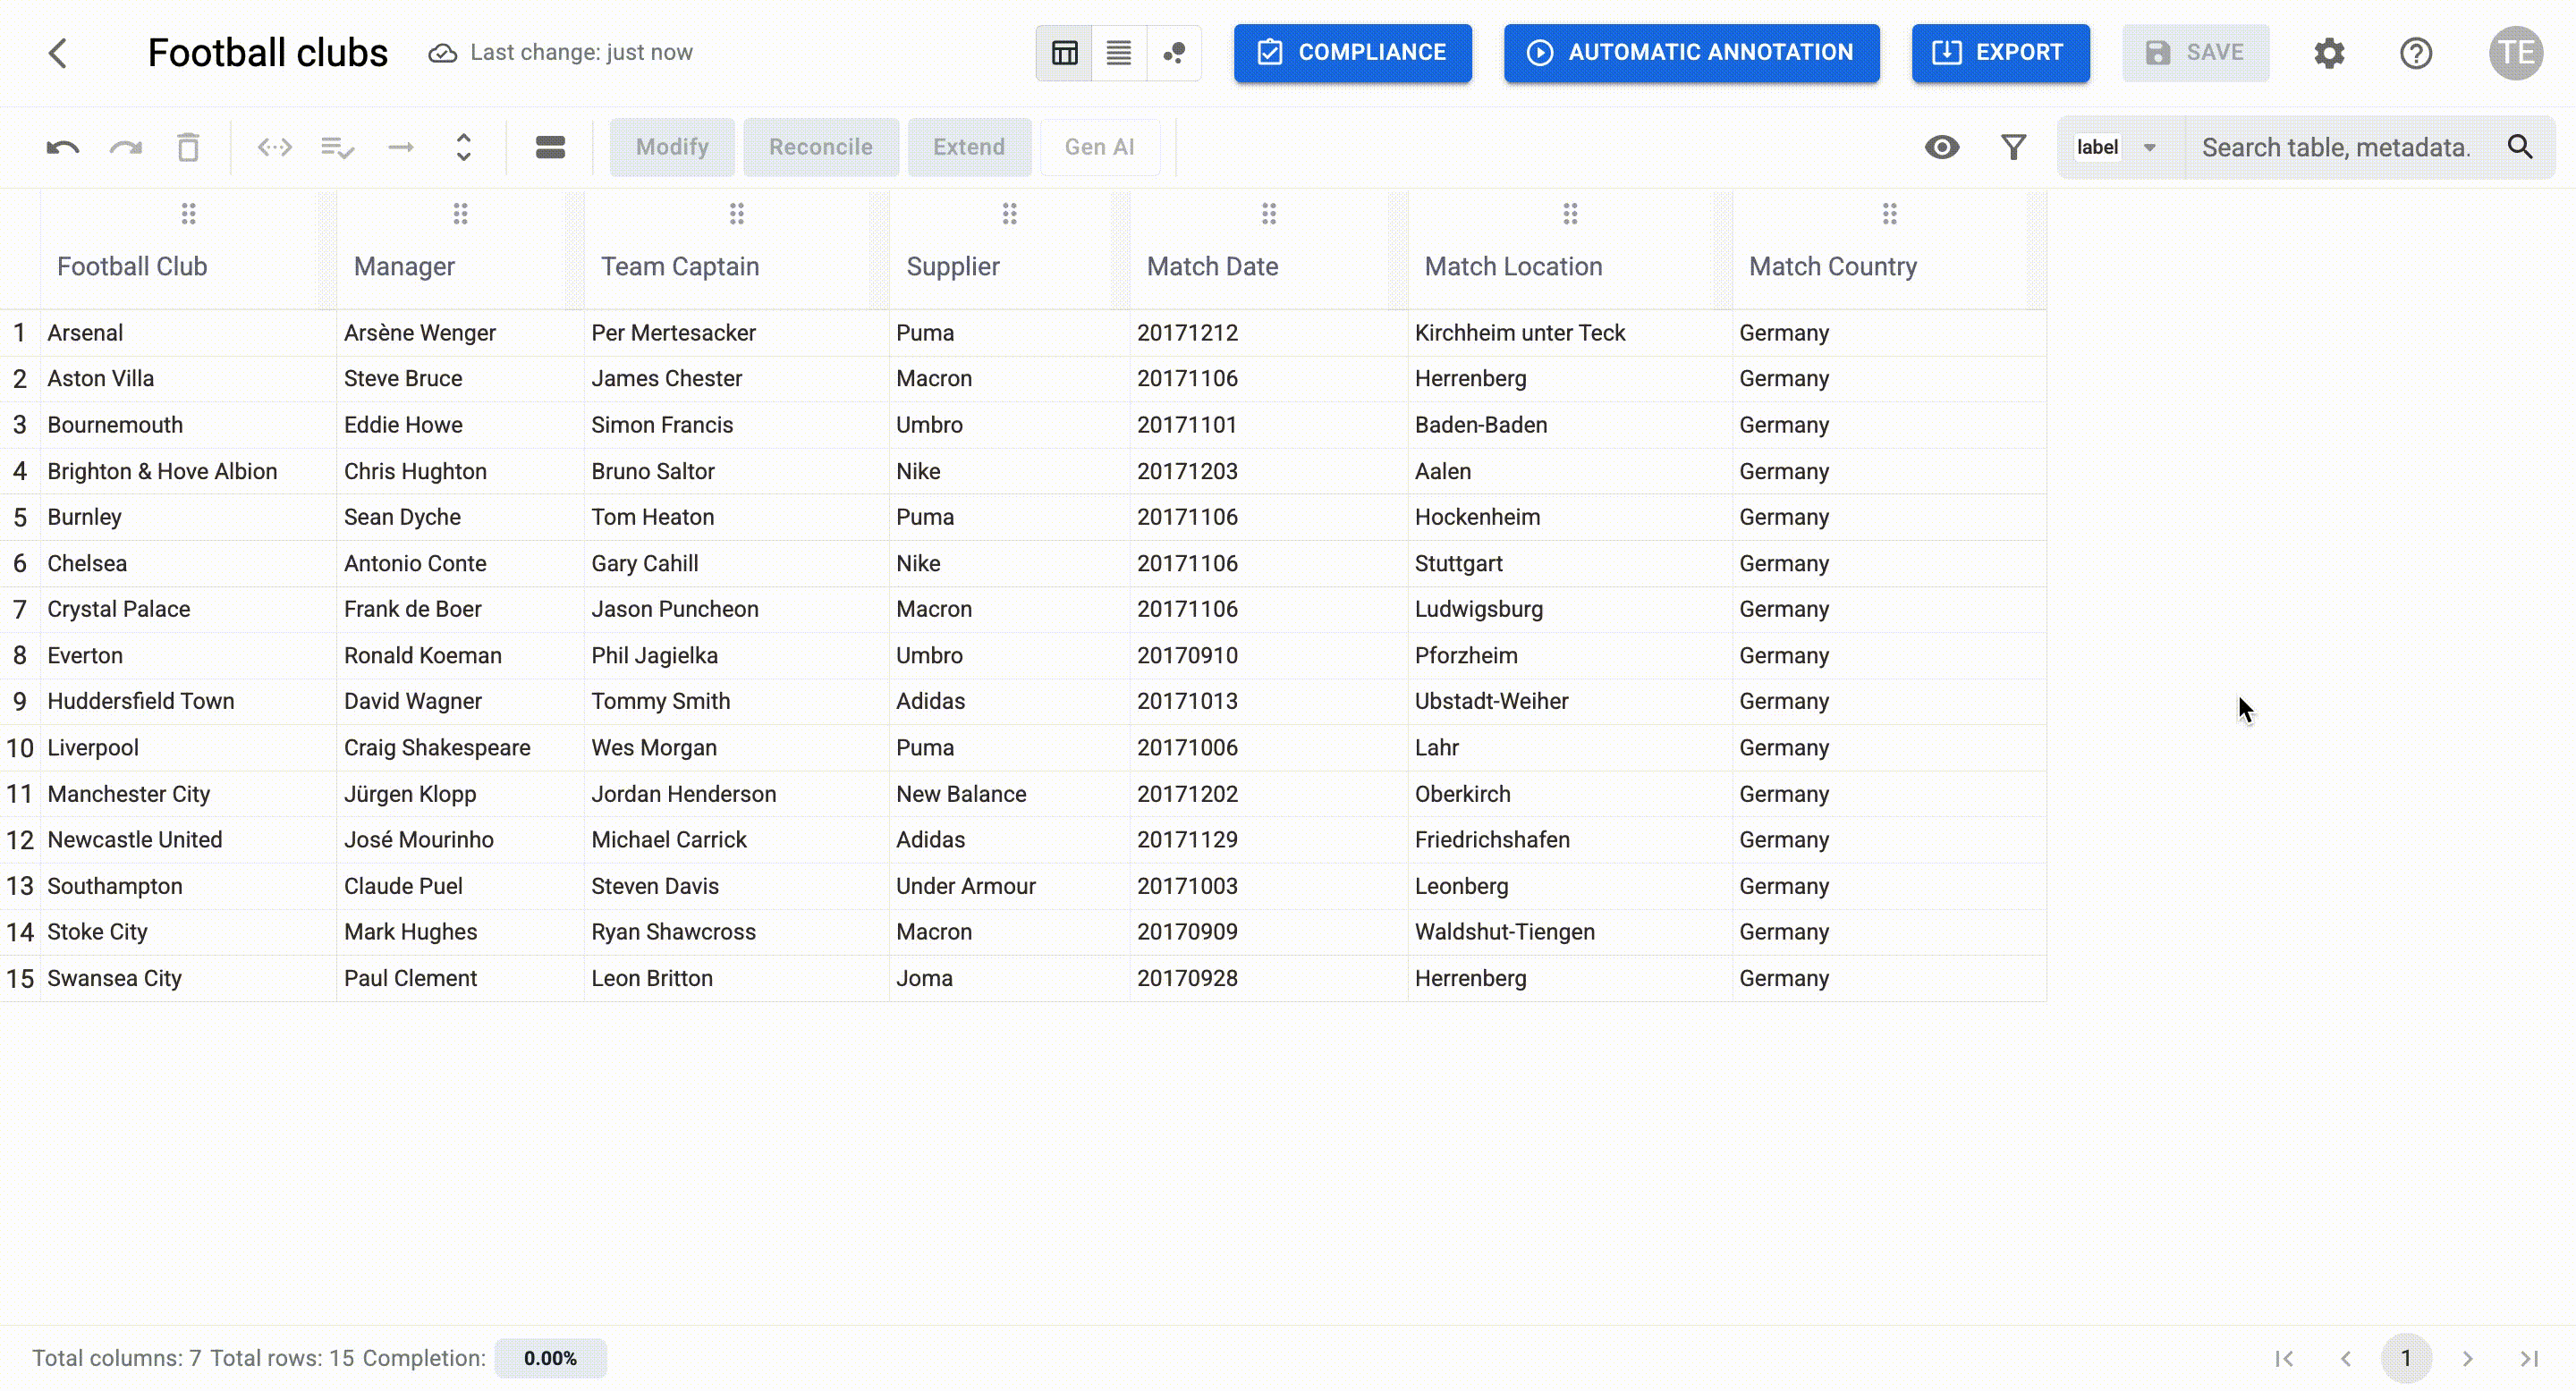The height and width of the screenshot is (1391, 2576).
Task: Select row number 15
Action: coord(20,978)
